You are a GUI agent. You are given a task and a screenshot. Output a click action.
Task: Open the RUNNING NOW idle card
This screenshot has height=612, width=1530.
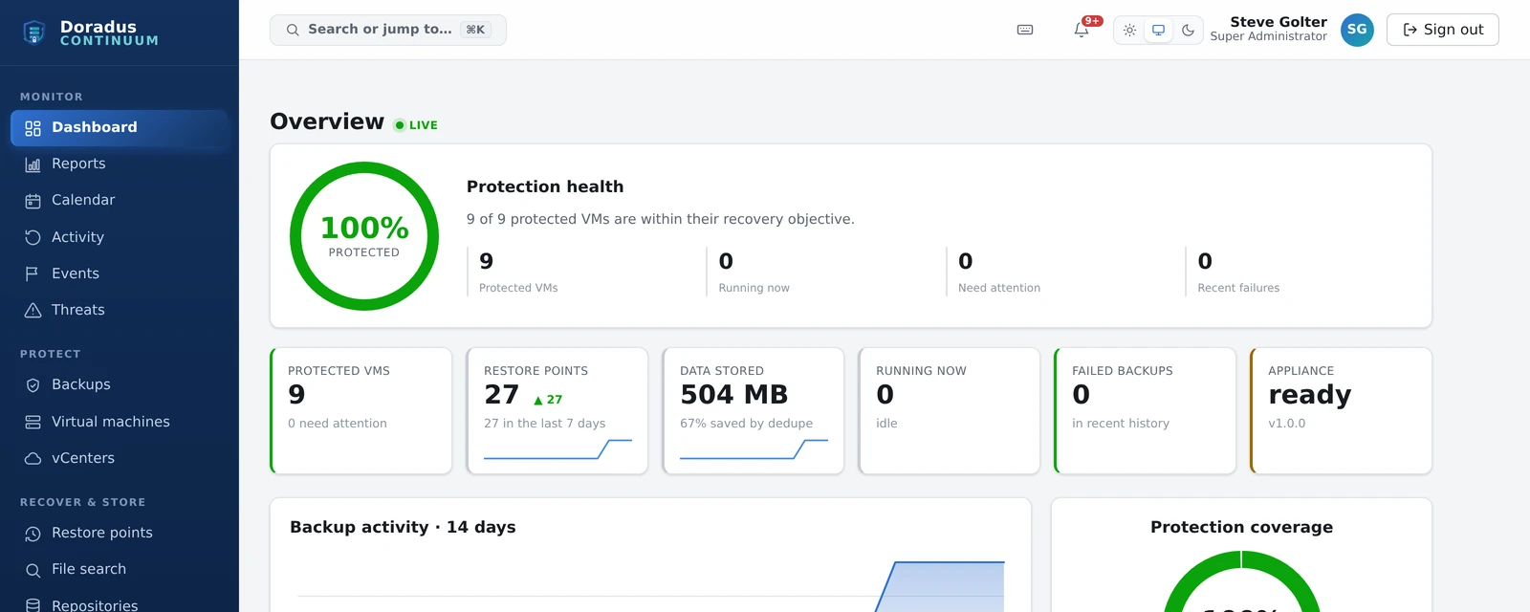coord(950,411)
